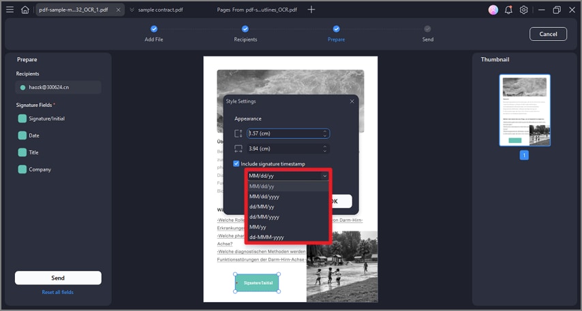Toggle Include signature timestamp checkbox
The height and width of the screenshot is (311, 582).
pyautogui.click(x=236, y=163)
